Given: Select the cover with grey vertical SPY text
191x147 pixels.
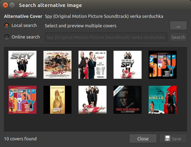Looking at the screenshot, I should [93, 65].
